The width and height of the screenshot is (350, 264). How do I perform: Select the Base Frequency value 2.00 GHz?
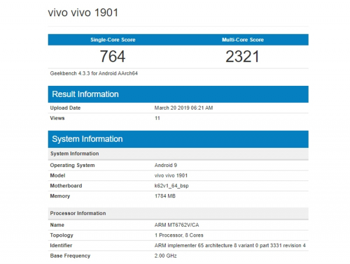point(165,256)
